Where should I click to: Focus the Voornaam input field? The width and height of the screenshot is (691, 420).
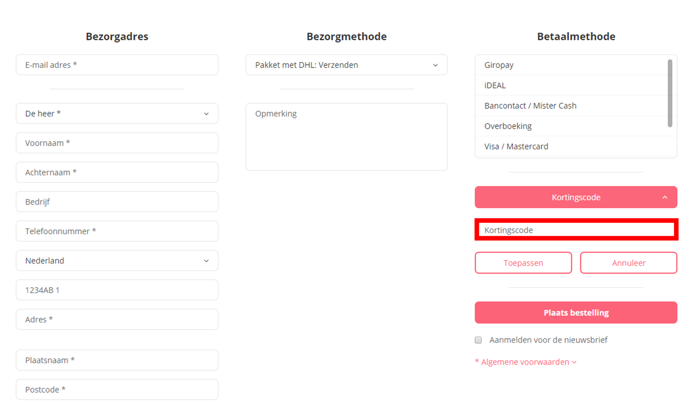[117, 143]
